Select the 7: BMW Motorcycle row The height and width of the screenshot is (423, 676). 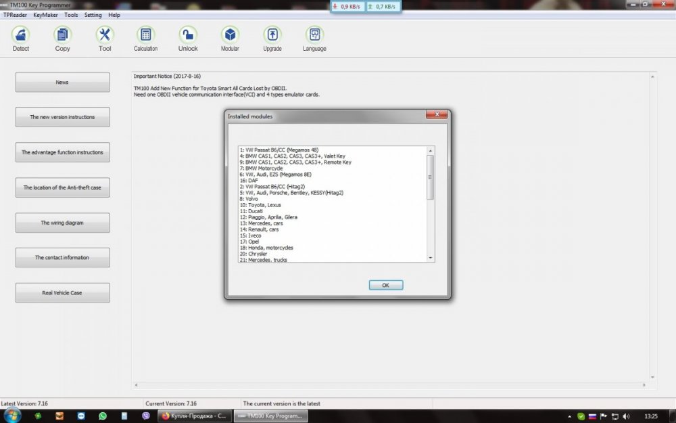point(261,169)
